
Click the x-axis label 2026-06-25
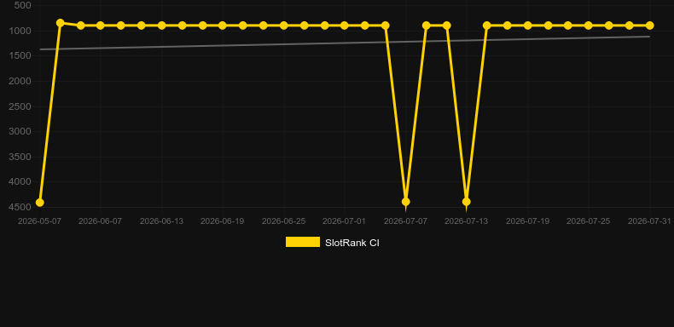tap(284, 221)
